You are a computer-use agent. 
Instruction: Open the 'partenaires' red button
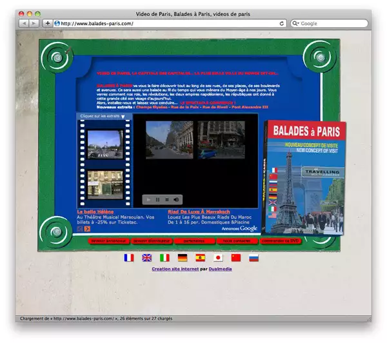(194, 241)
